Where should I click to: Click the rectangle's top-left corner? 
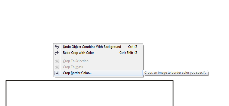(6, 80)
